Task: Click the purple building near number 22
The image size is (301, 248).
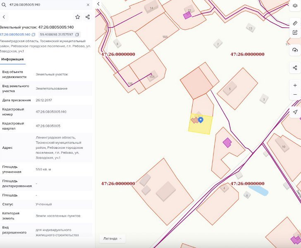Action: coord(187,15)
